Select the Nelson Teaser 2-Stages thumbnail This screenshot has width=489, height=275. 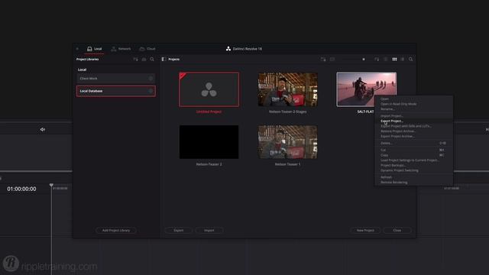[x=287, y=89]
